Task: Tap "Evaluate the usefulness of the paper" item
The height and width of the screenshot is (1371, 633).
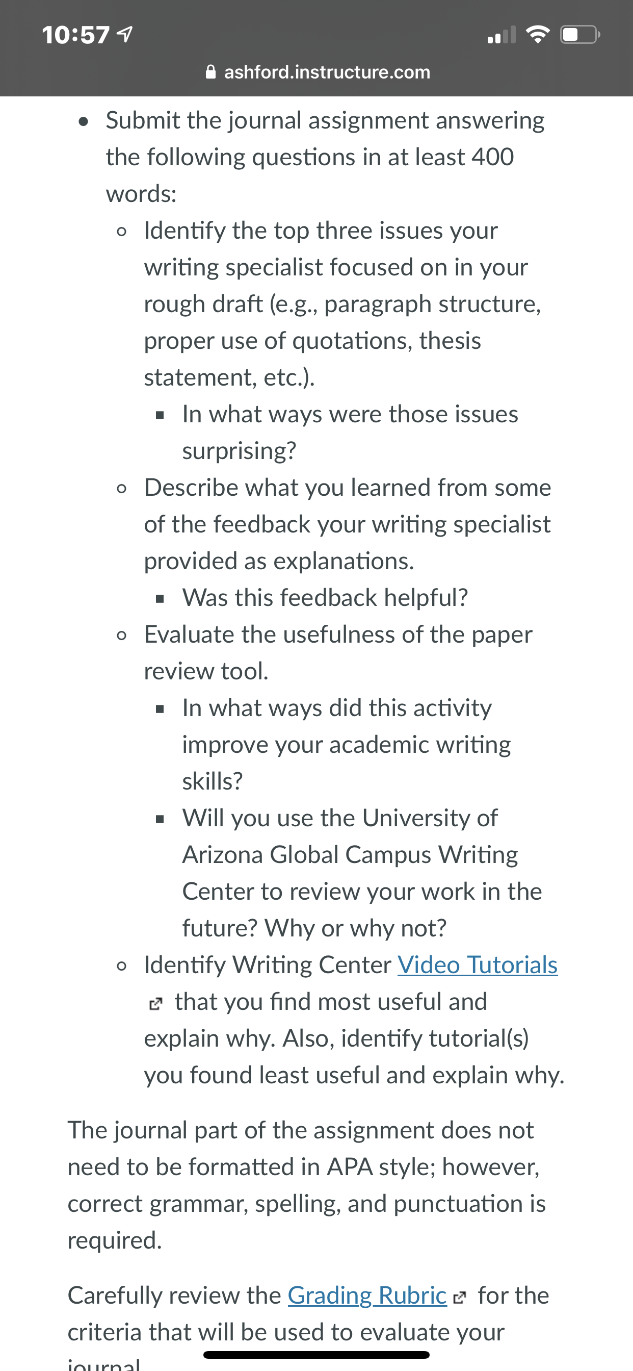Action: 338,652
